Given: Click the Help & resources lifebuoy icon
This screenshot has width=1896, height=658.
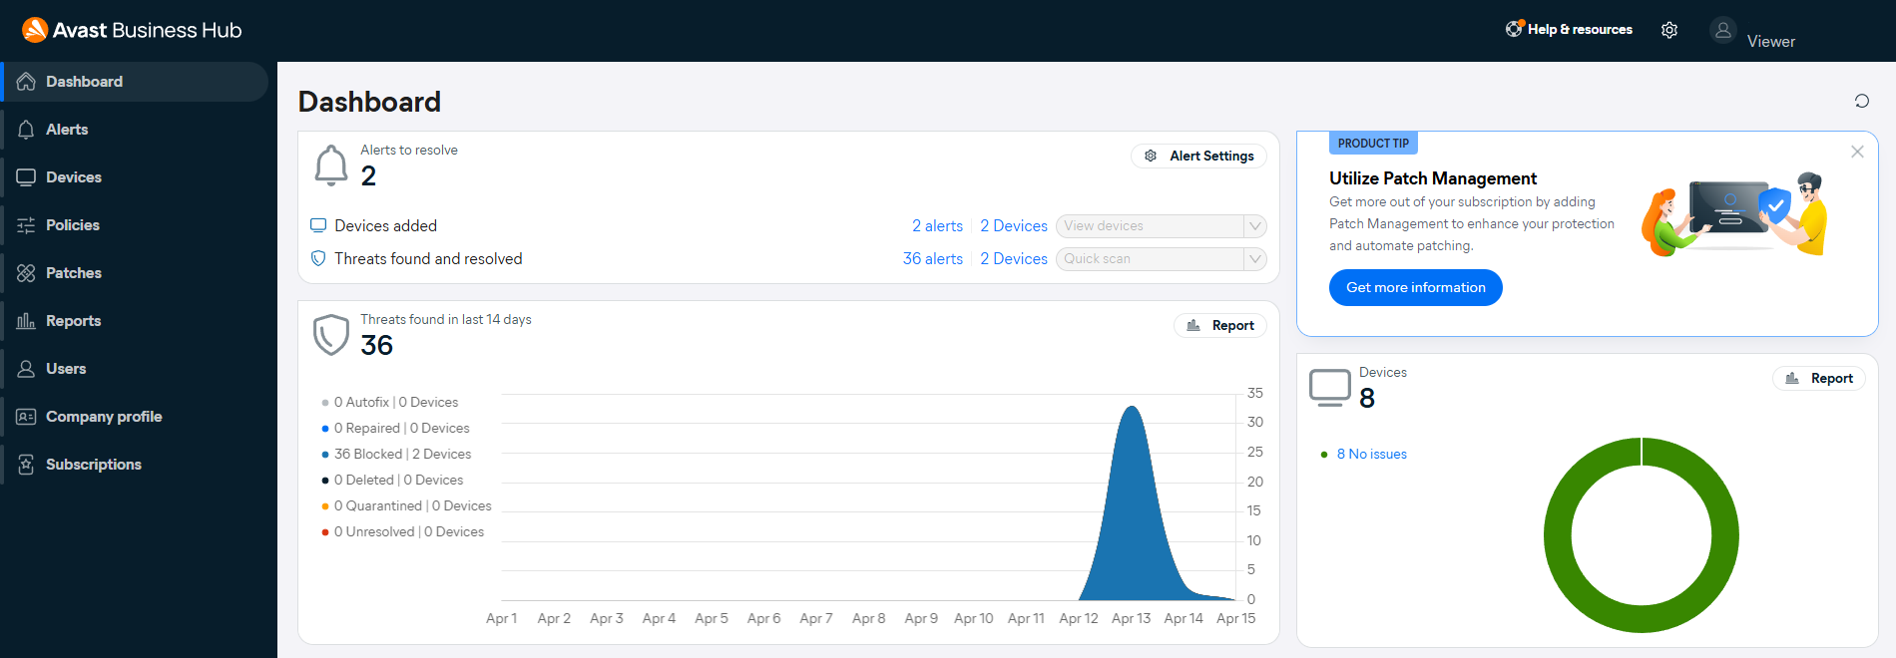Looking at the screenshot, I should tap(1515, 29).
